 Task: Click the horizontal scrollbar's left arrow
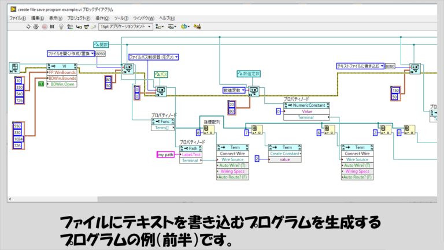[10, 199]
